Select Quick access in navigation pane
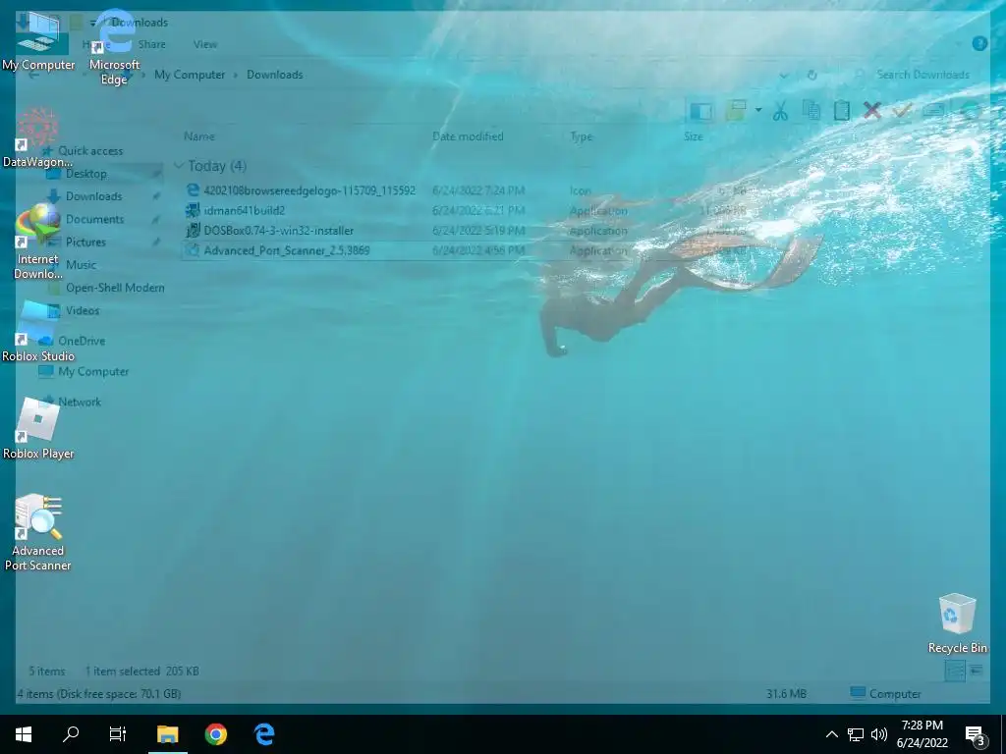 pyautogui.click(x=89, y=150)
